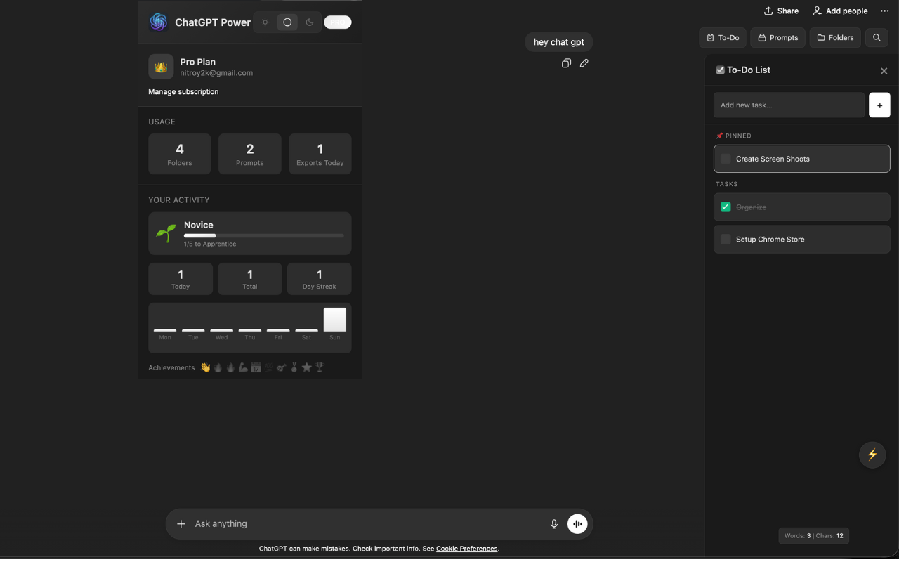
Task: Click the Cookie Preferences link
Action: point(466,549)
